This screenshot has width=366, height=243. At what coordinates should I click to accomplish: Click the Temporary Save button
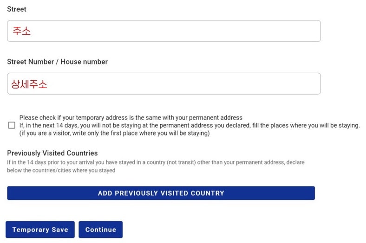pos(40,230)
